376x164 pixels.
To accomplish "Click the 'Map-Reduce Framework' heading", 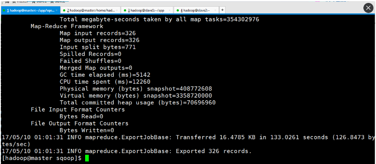I will [67, 26].
